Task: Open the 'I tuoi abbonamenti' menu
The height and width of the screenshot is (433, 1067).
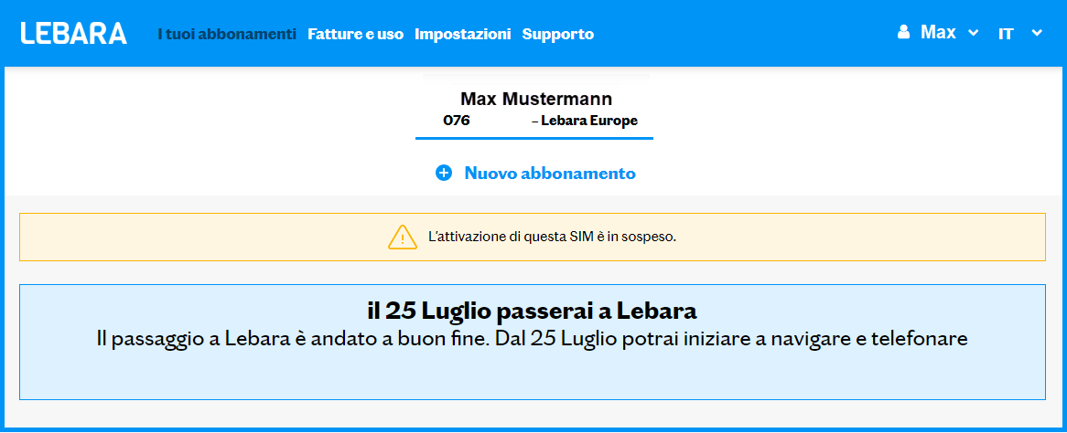Action: point(227,34)
